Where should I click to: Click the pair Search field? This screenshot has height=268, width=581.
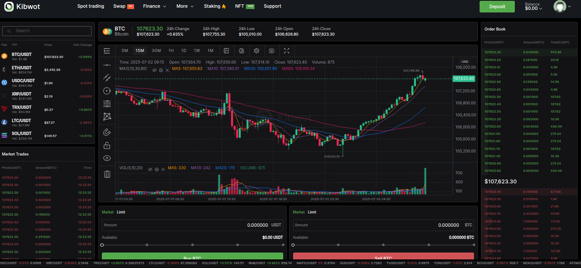point(47,31)
